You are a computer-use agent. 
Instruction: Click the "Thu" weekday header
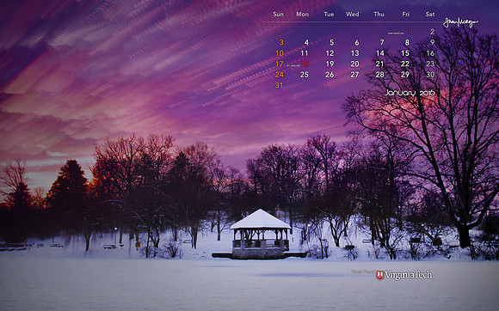point(379,15)
